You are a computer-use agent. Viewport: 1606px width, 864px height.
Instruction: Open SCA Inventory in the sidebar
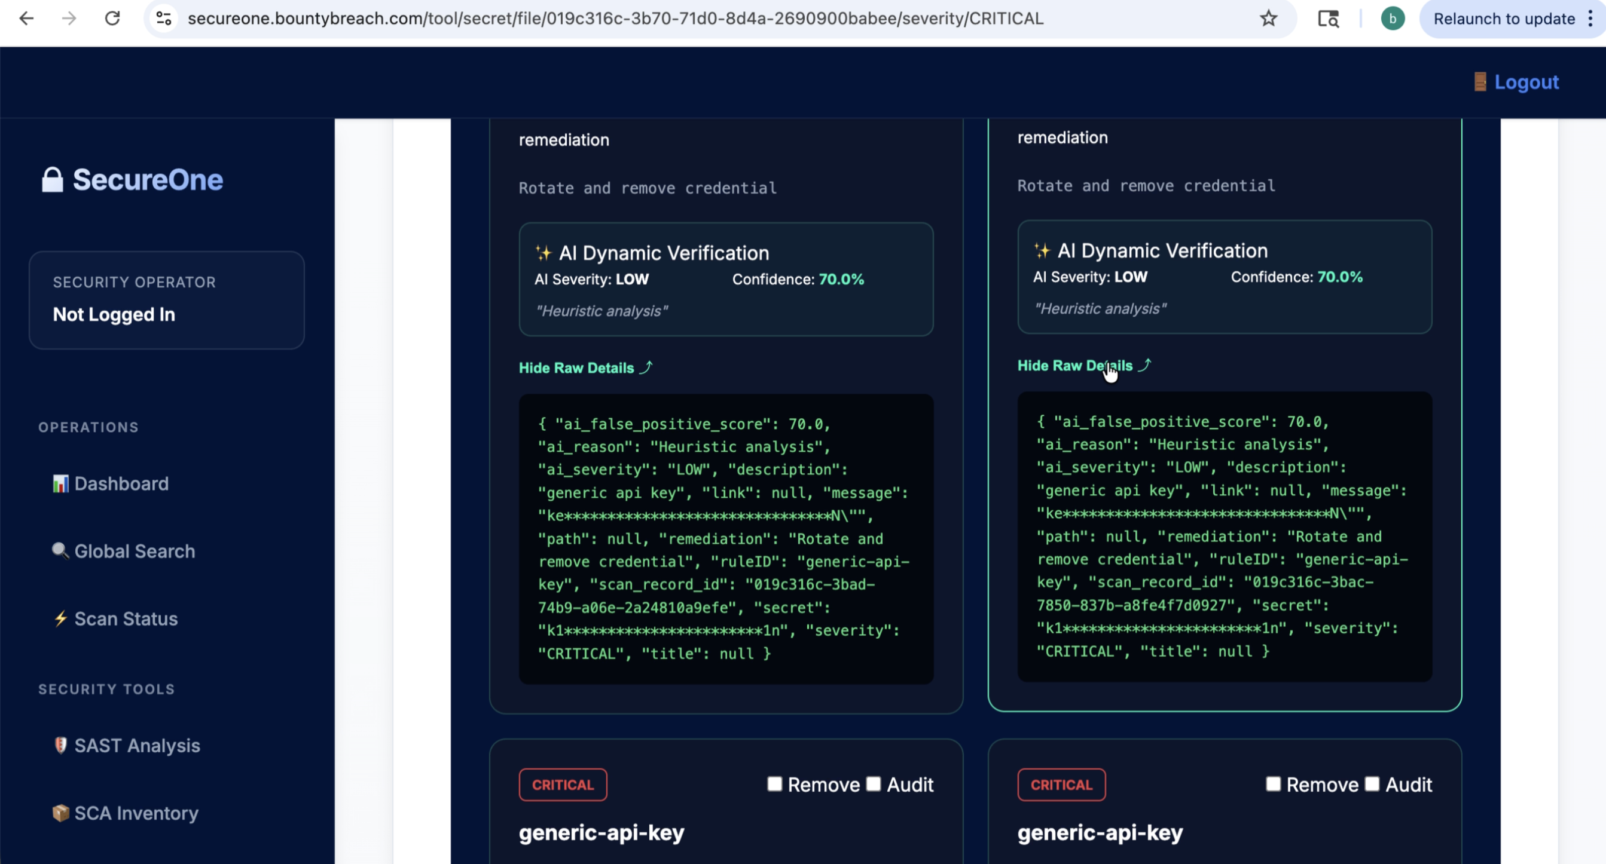[x=136, y=814]
